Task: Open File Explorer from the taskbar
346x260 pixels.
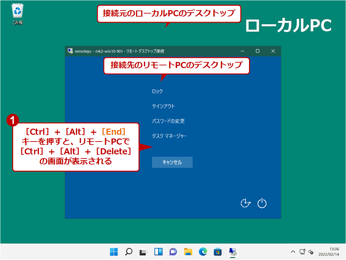Action: point(188,252)
